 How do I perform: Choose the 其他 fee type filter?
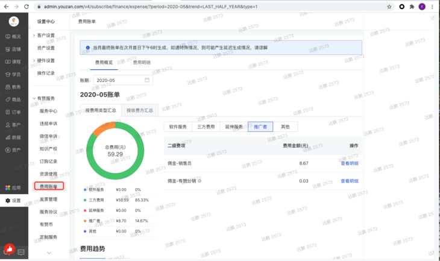click(285, 127)
